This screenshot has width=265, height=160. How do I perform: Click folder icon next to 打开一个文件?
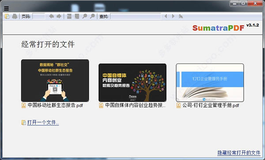point(24,123)
